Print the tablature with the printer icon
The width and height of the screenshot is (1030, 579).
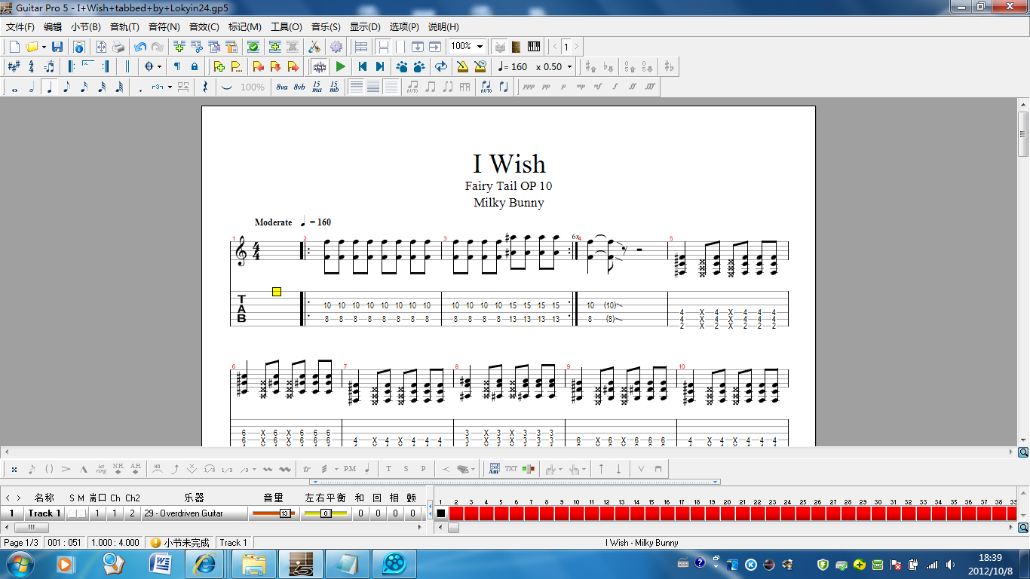click(118, 47)
